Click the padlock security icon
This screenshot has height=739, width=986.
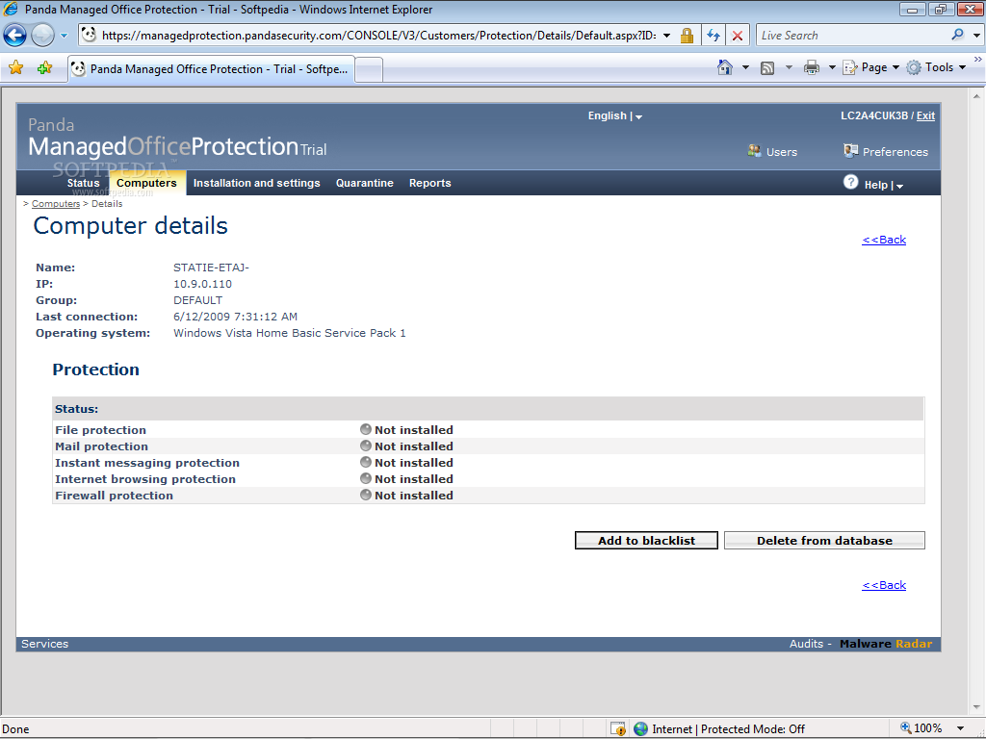(687, 36)
